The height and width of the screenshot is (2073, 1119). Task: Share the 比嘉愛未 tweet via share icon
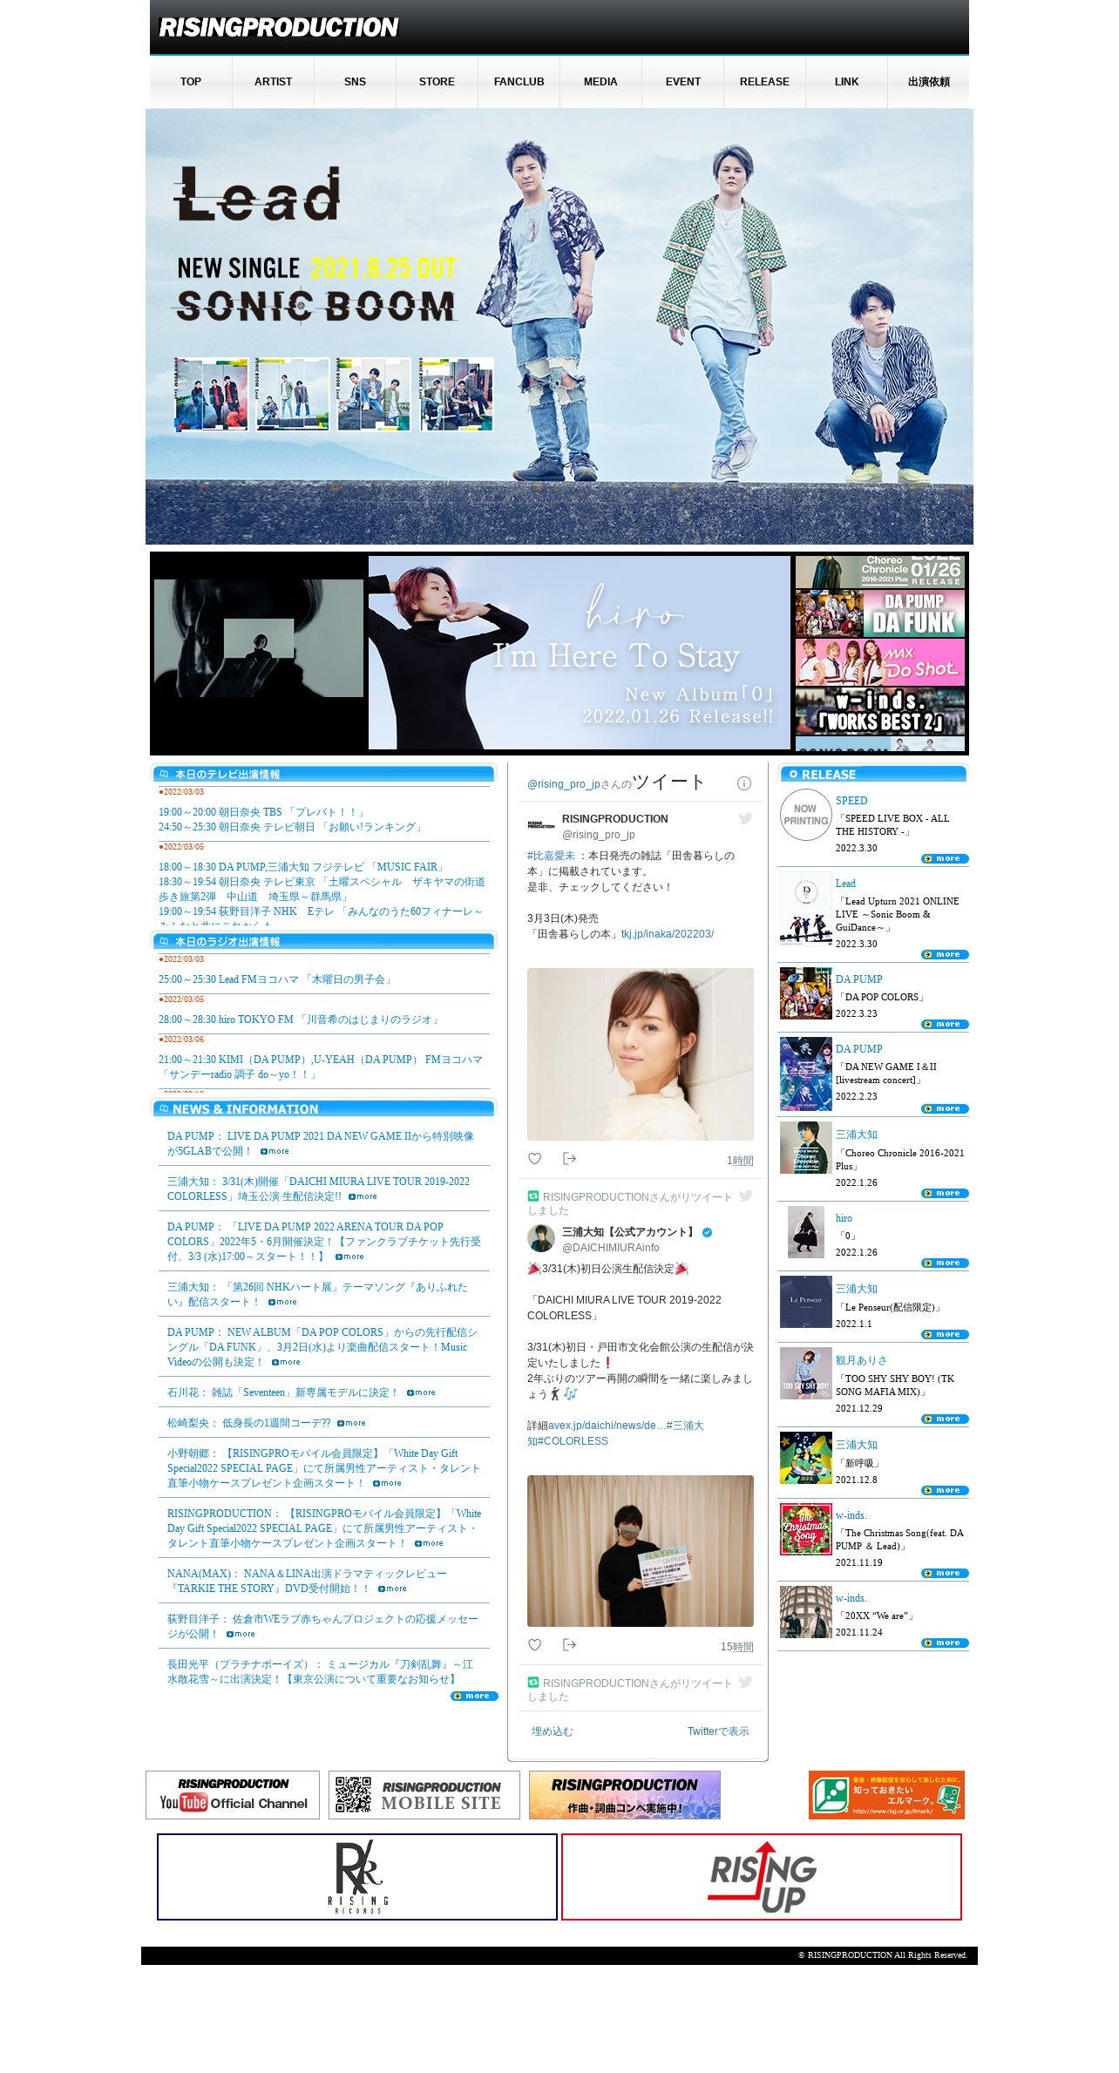(x=569, y=1158)
